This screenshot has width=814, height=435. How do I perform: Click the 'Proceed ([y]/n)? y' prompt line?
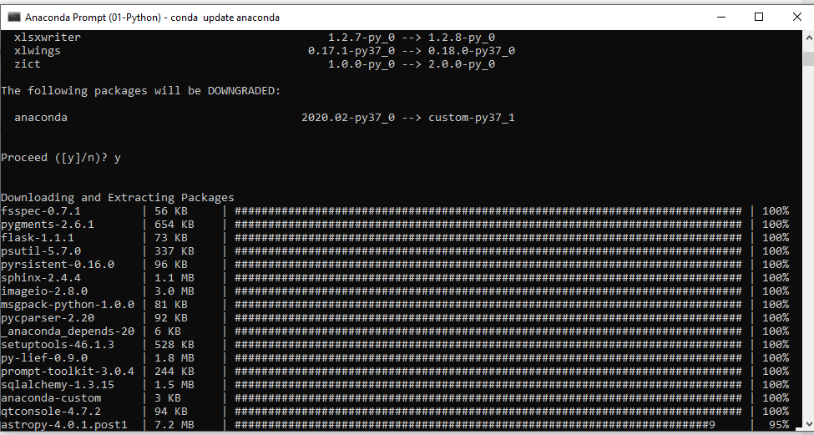pyautogui.click(x=61, y=158)
